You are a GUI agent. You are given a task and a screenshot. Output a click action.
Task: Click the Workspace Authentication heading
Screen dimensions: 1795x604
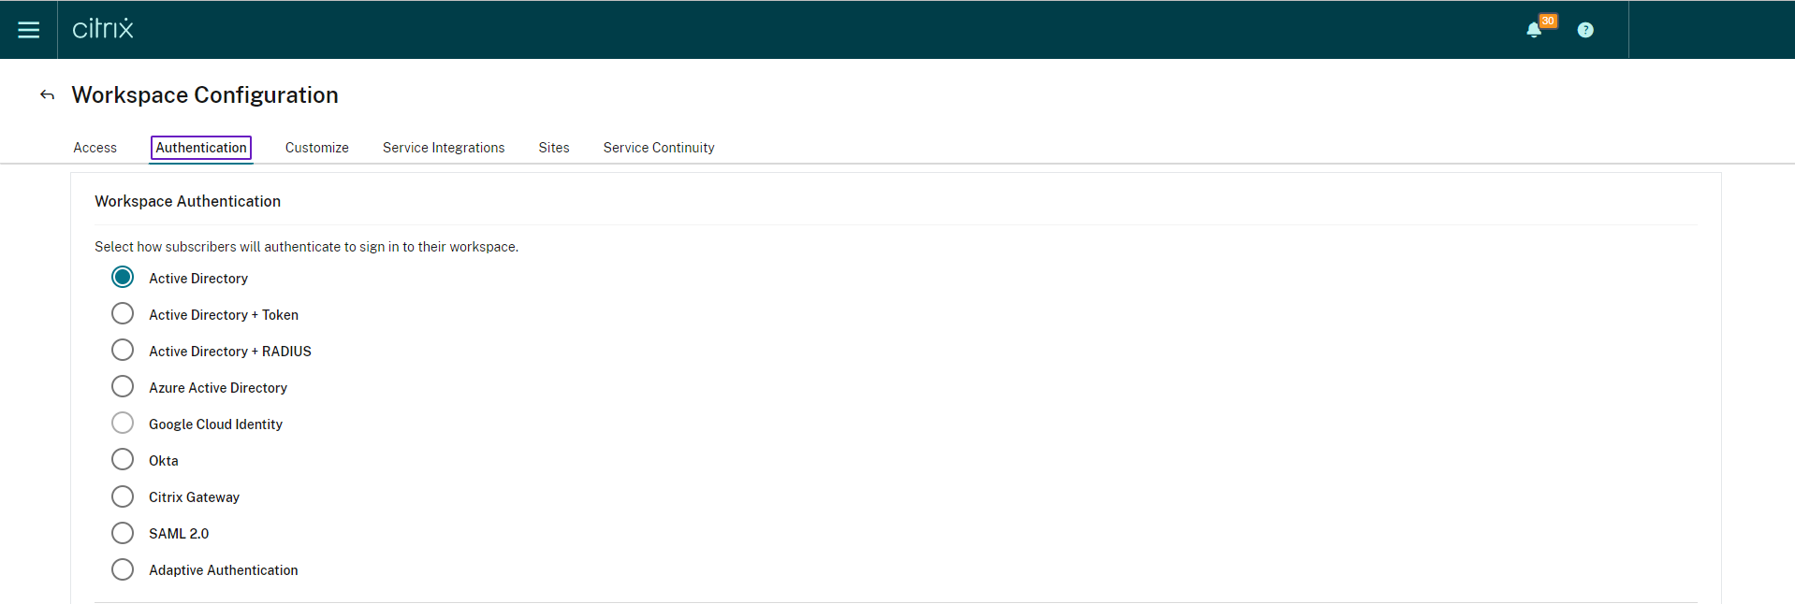[x=188, y=201]
